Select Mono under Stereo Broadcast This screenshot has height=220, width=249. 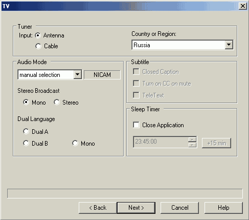pyautogui.click(x=26, y=102)
